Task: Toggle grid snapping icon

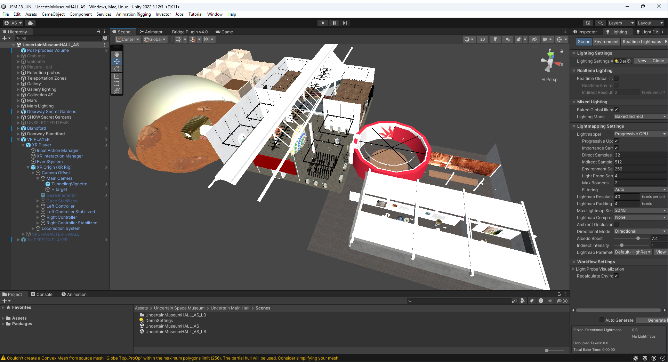Action: tap(192, 39)
